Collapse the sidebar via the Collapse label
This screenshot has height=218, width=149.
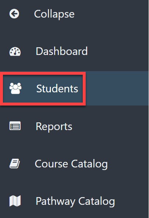(54, 14)
